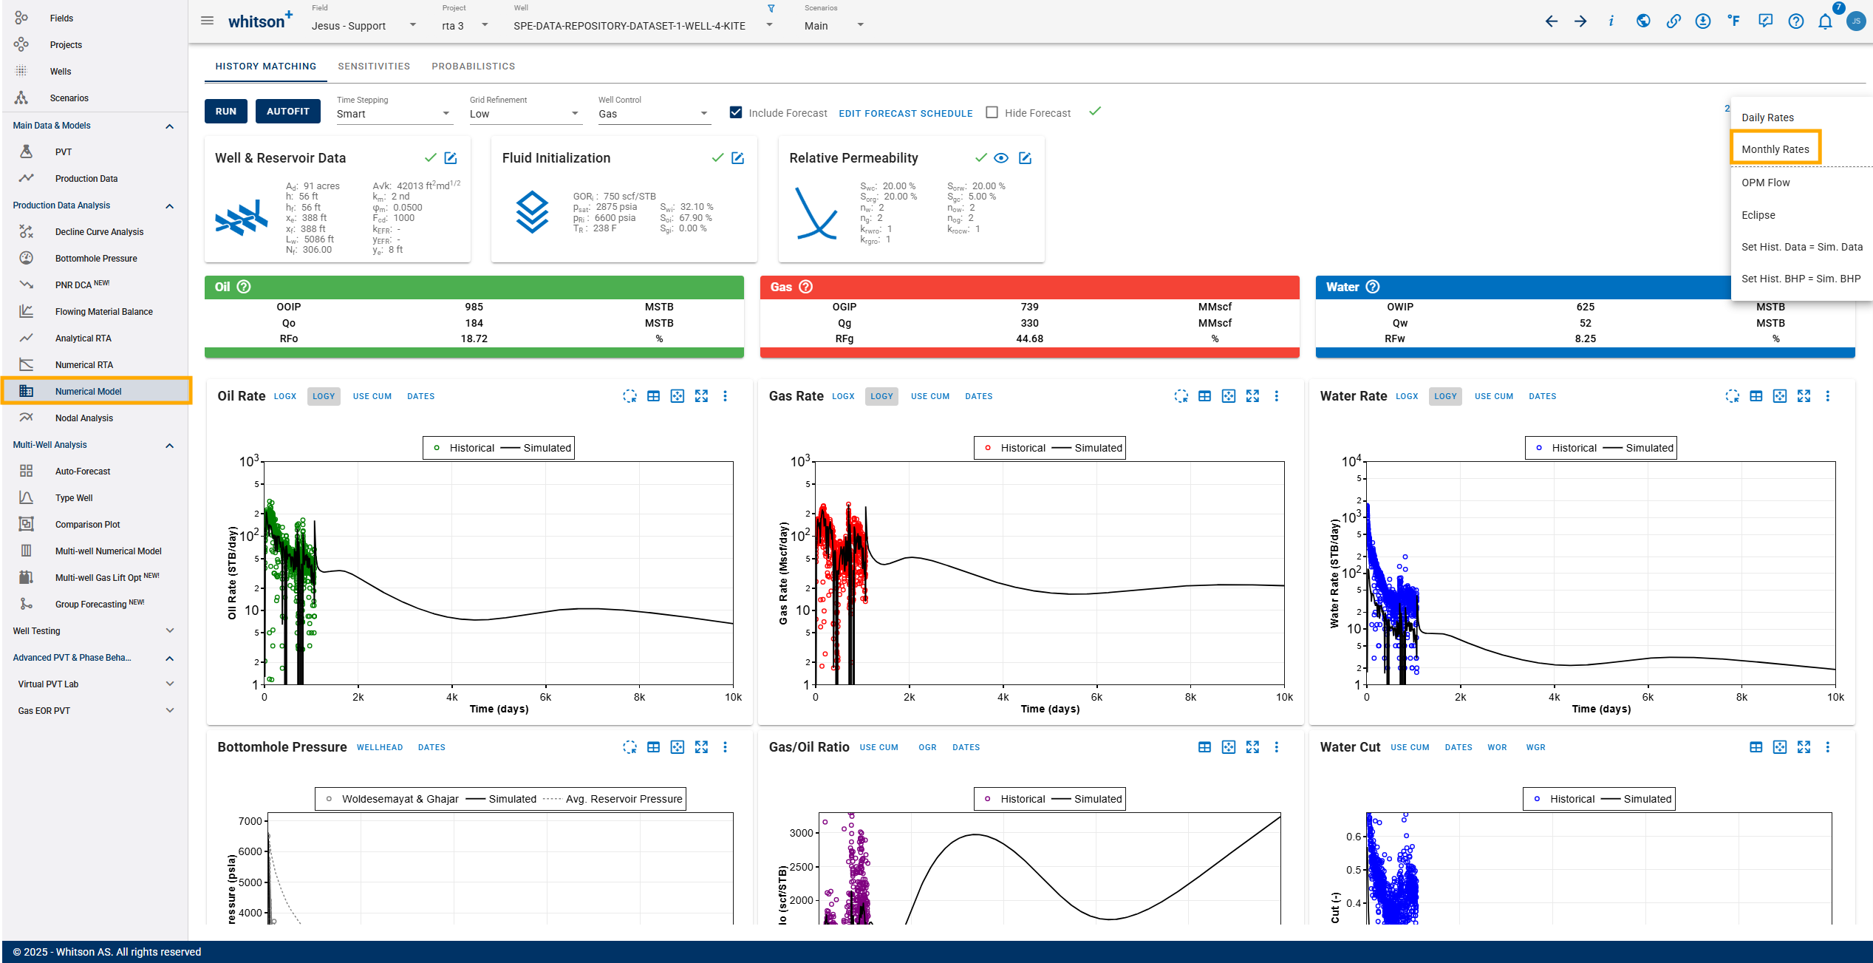The width and height of the screenshot is (1873, 963).
Task: Click eye icon on Relative Permeability card
Action: pos(1001,158)
